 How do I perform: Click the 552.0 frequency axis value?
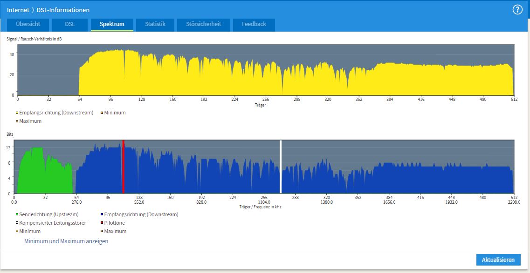[x=139, y=202]
